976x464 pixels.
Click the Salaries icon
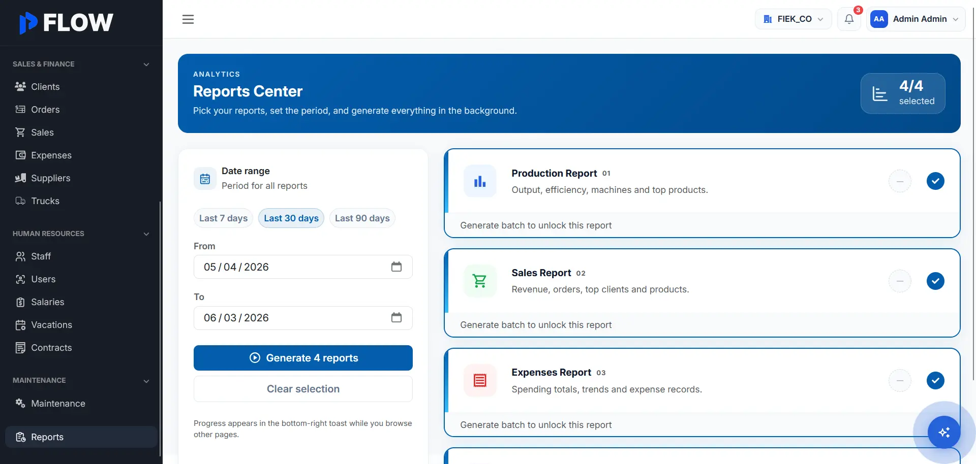click(x=20, y=302)
